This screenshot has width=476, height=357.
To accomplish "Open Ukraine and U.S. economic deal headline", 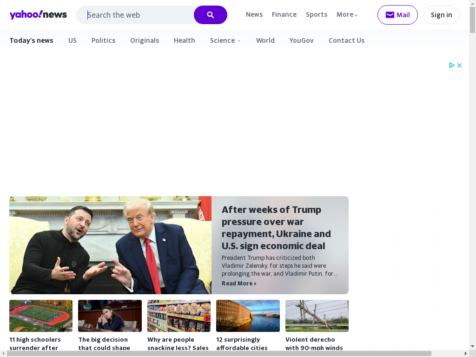I will pos(276,228).
